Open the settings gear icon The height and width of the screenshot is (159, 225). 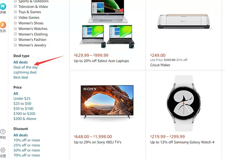3,150
